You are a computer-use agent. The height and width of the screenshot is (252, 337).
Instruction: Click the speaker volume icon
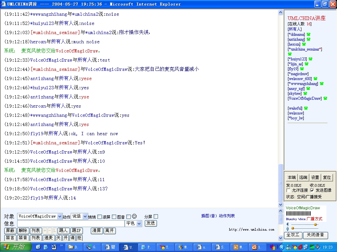(x=288, y=224)
